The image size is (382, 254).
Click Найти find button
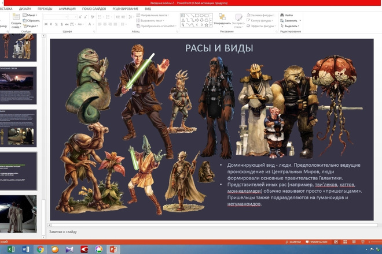[x=286, y=15]
